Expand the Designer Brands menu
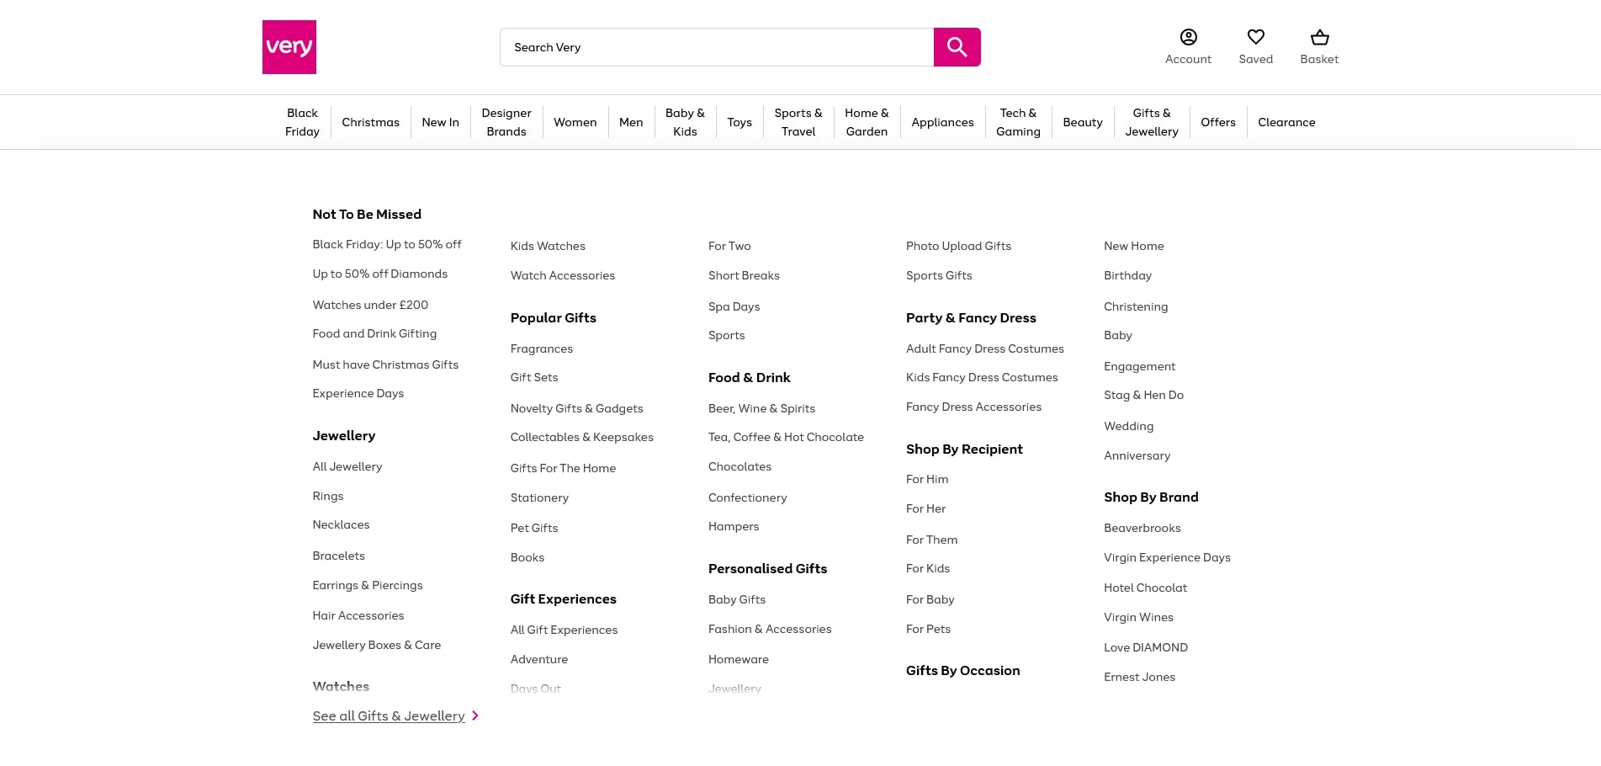The height and width of the screenshot is (766, 1601). (506, 122)
